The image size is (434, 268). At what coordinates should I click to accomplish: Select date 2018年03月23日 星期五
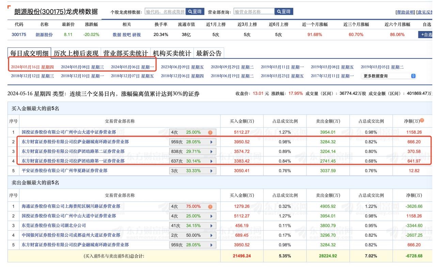pos(282,76)
